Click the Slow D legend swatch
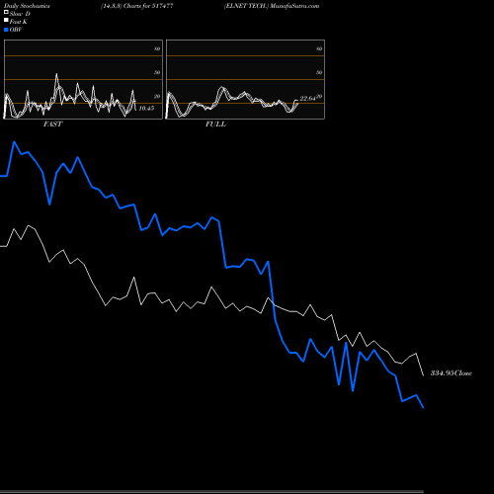The height and width of the screenshot is (494, 494). pyautogui.click(x=6, y=12)
